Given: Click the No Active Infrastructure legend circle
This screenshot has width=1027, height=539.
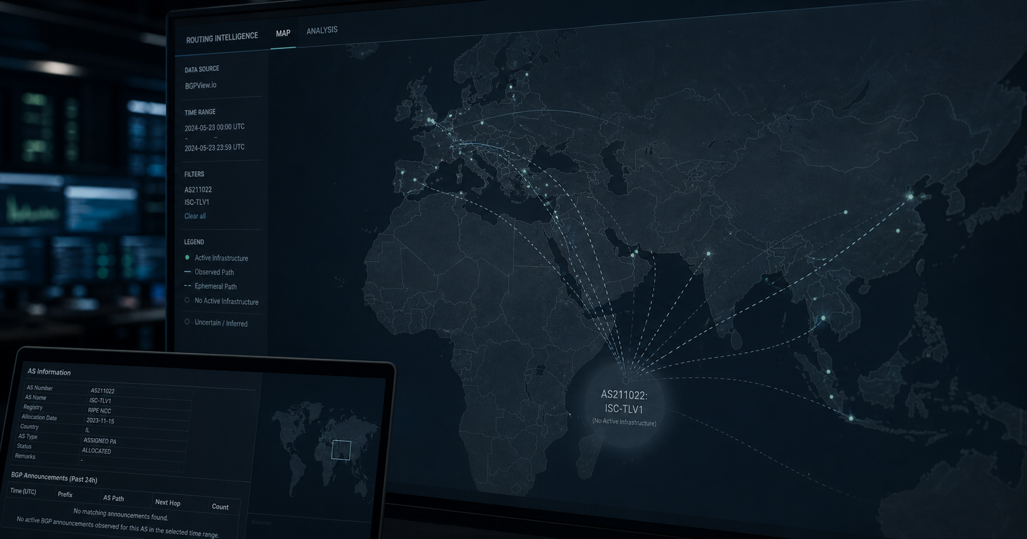Looking at the screenshot, I should (187, 300).
